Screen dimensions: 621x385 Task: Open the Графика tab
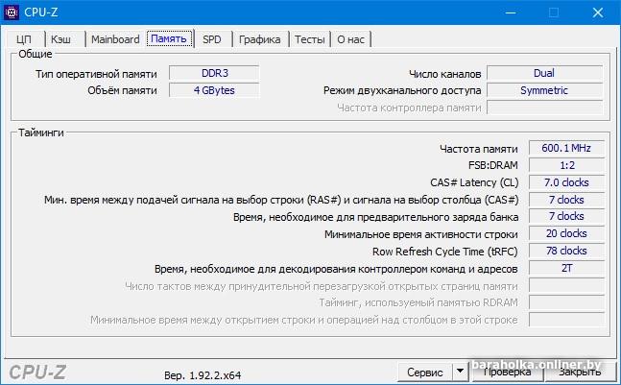pyautogui.click(x=260, y=39)
